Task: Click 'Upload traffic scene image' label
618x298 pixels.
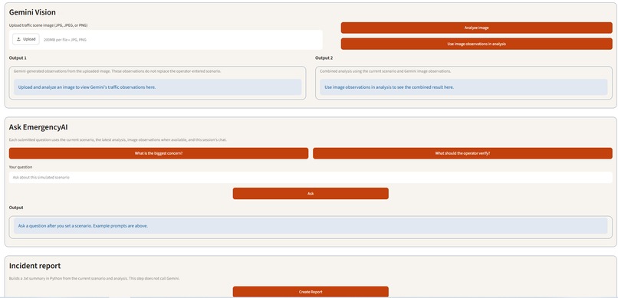Action: pyautogui.click(x=48, y=25)
